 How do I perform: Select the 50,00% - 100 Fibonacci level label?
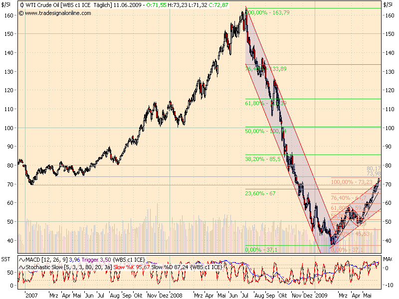pos(264,132)
